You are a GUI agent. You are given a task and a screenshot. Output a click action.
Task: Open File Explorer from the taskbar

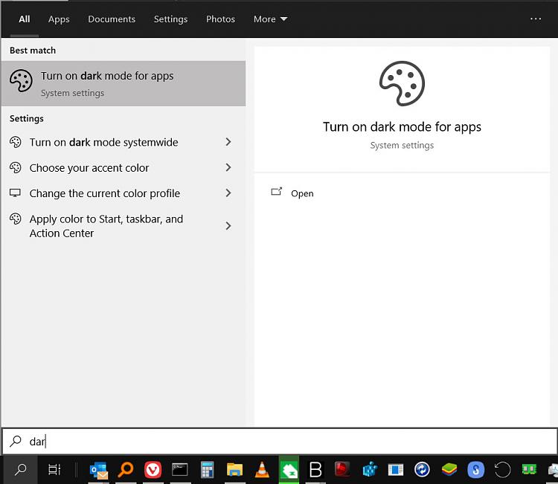coord(234,470)
